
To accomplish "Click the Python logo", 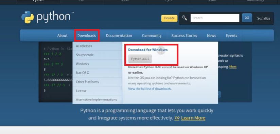I will 48,17.
